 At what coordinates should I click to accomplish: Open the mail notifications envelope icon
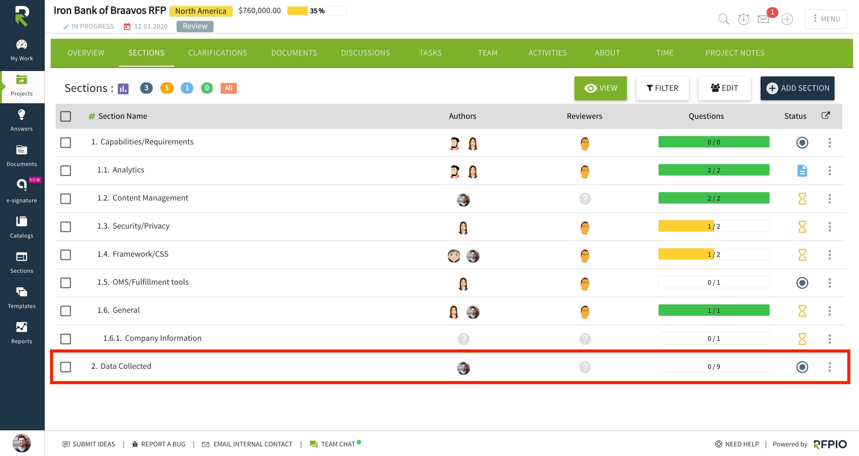click(x=763, y=19)
